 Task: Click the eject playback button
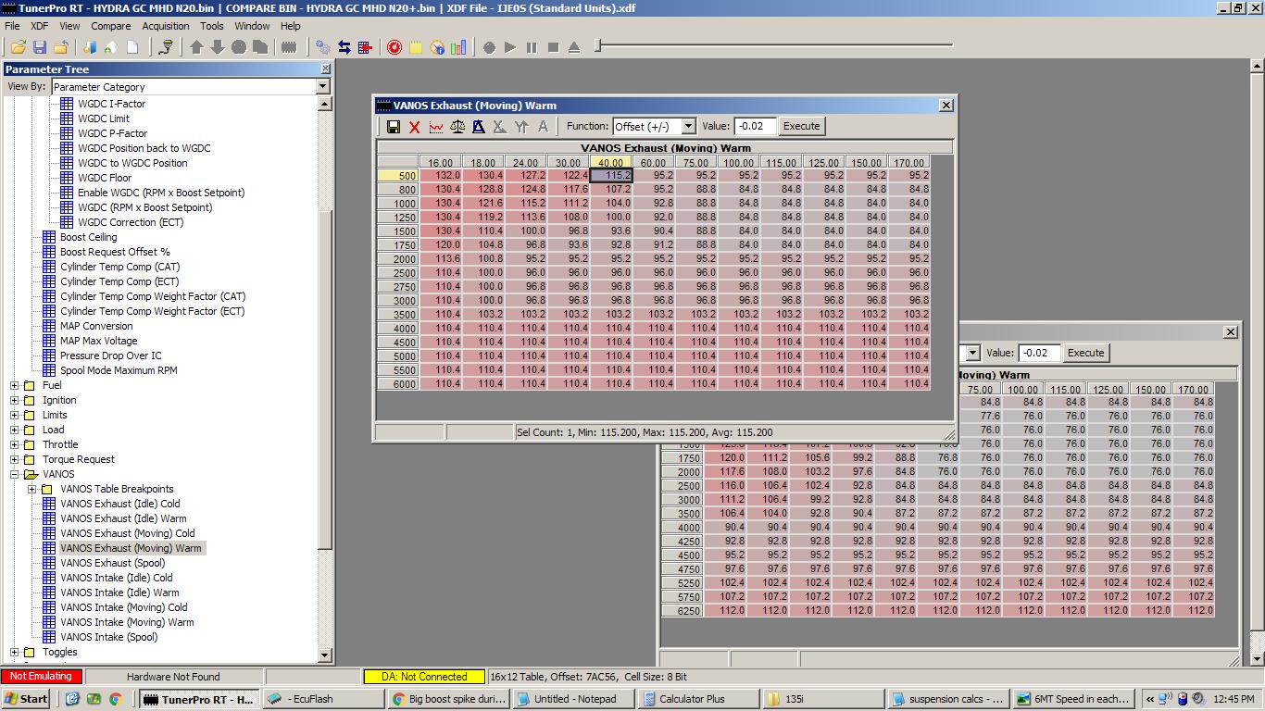574,47
